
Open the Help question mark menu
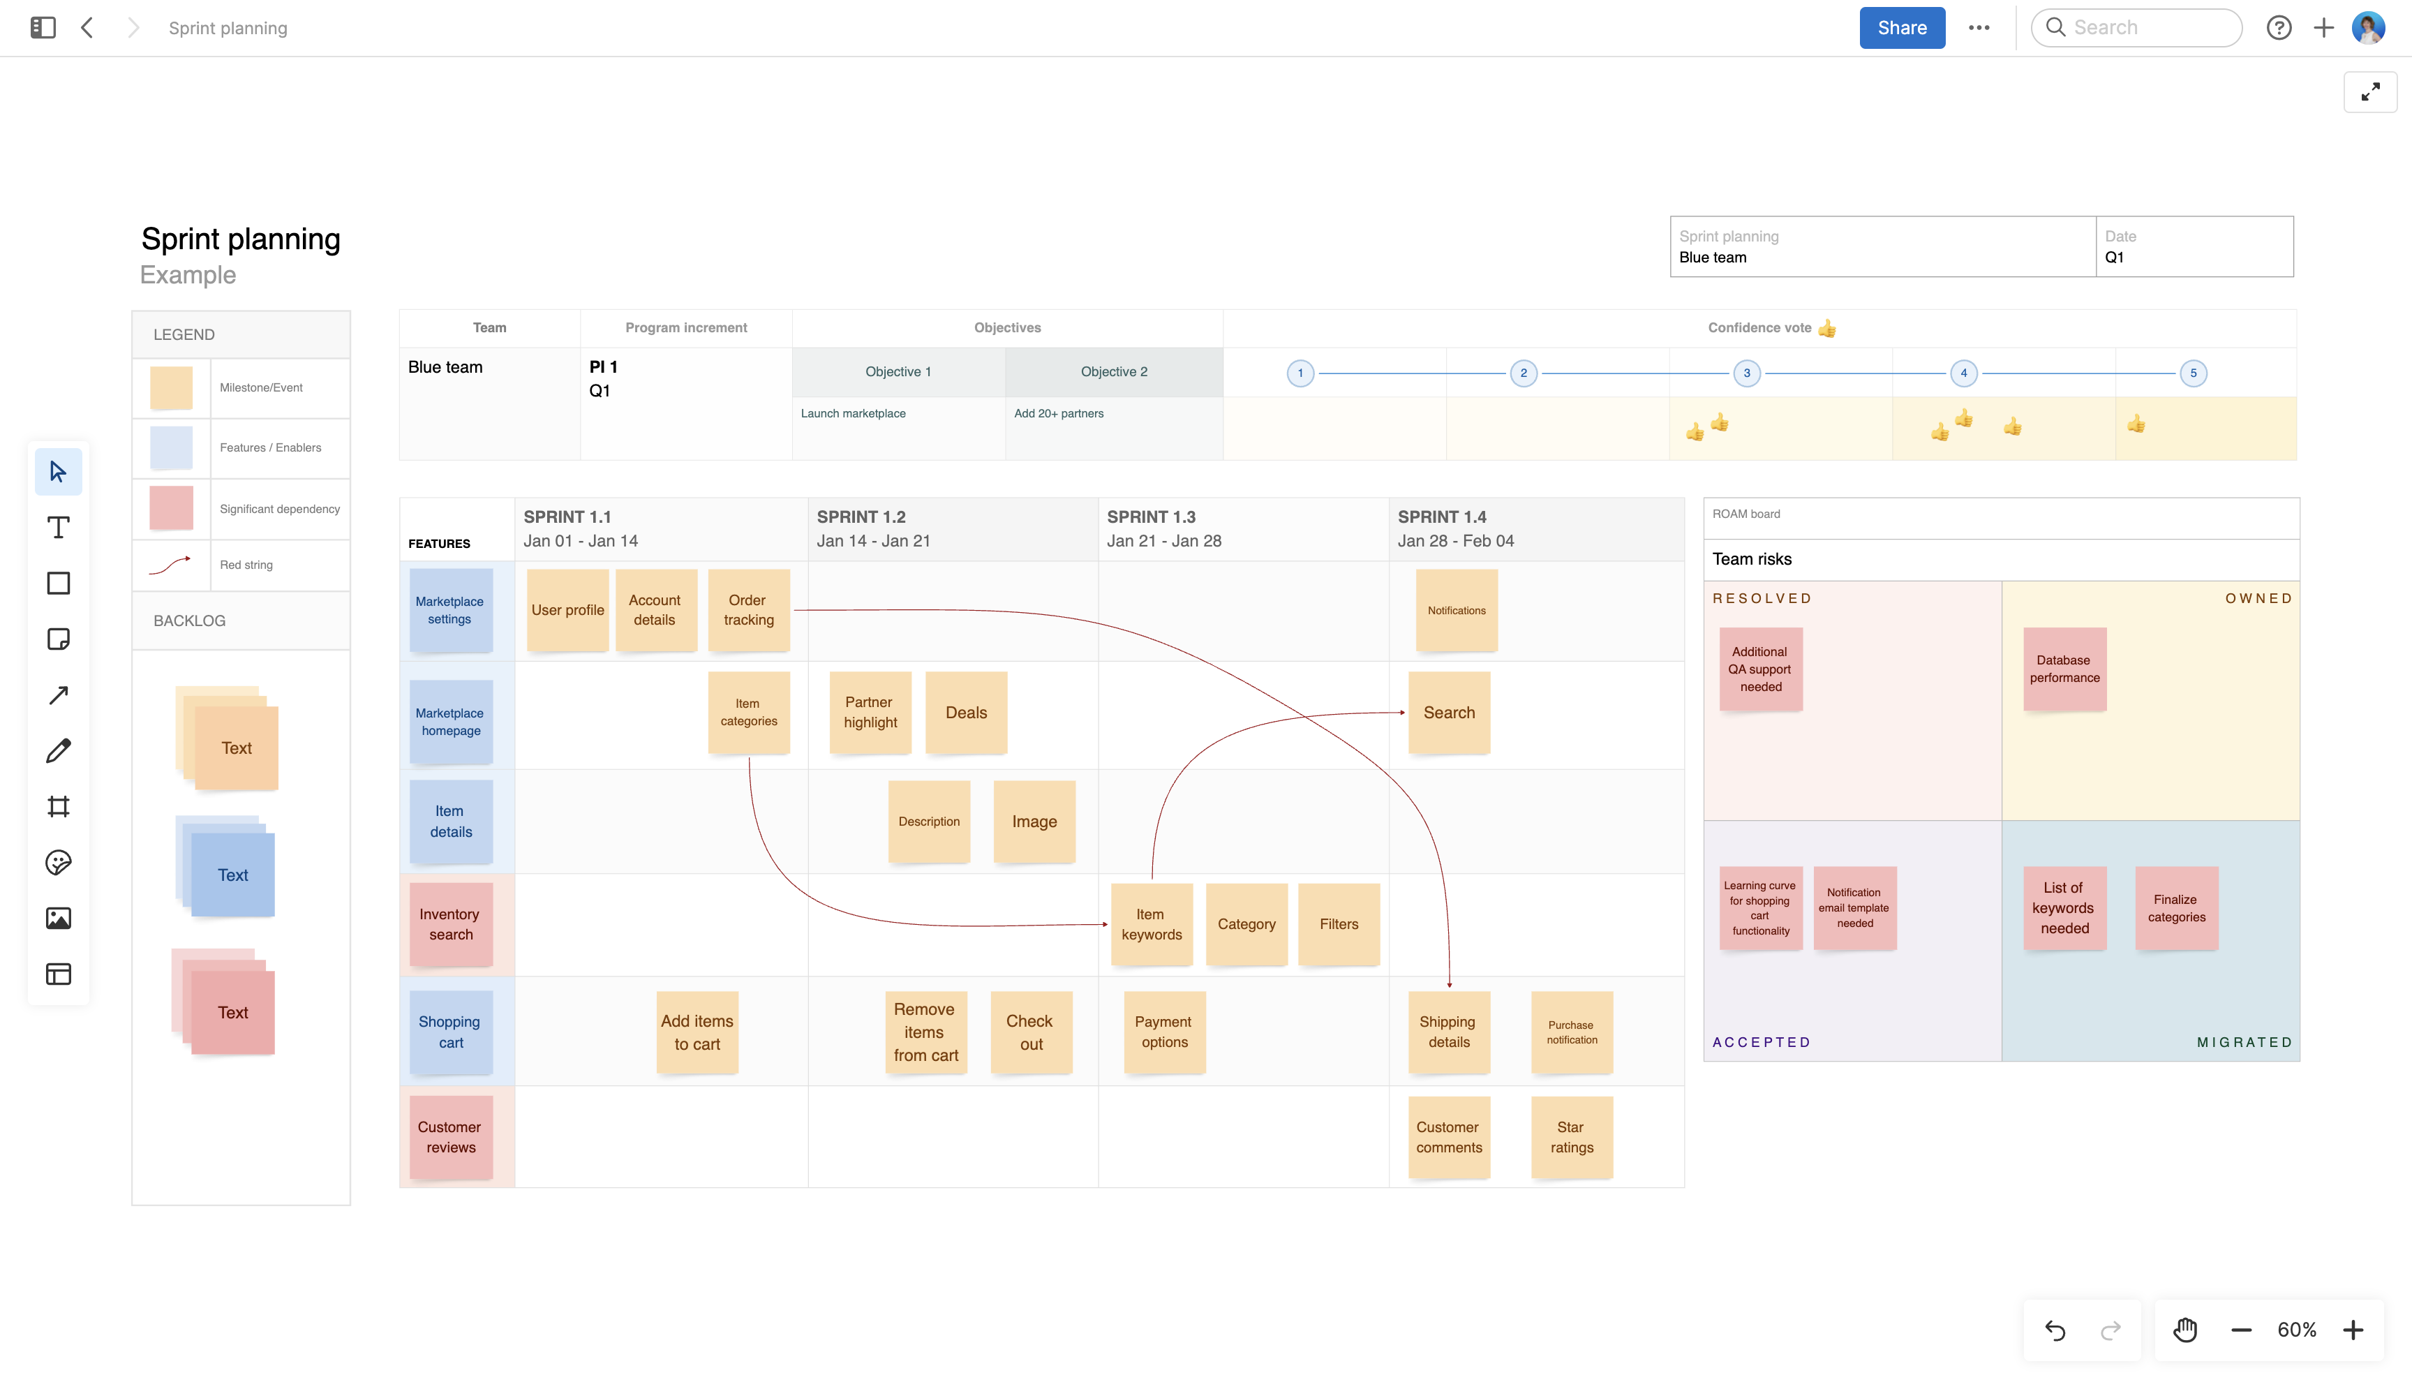click(2280, 28)
